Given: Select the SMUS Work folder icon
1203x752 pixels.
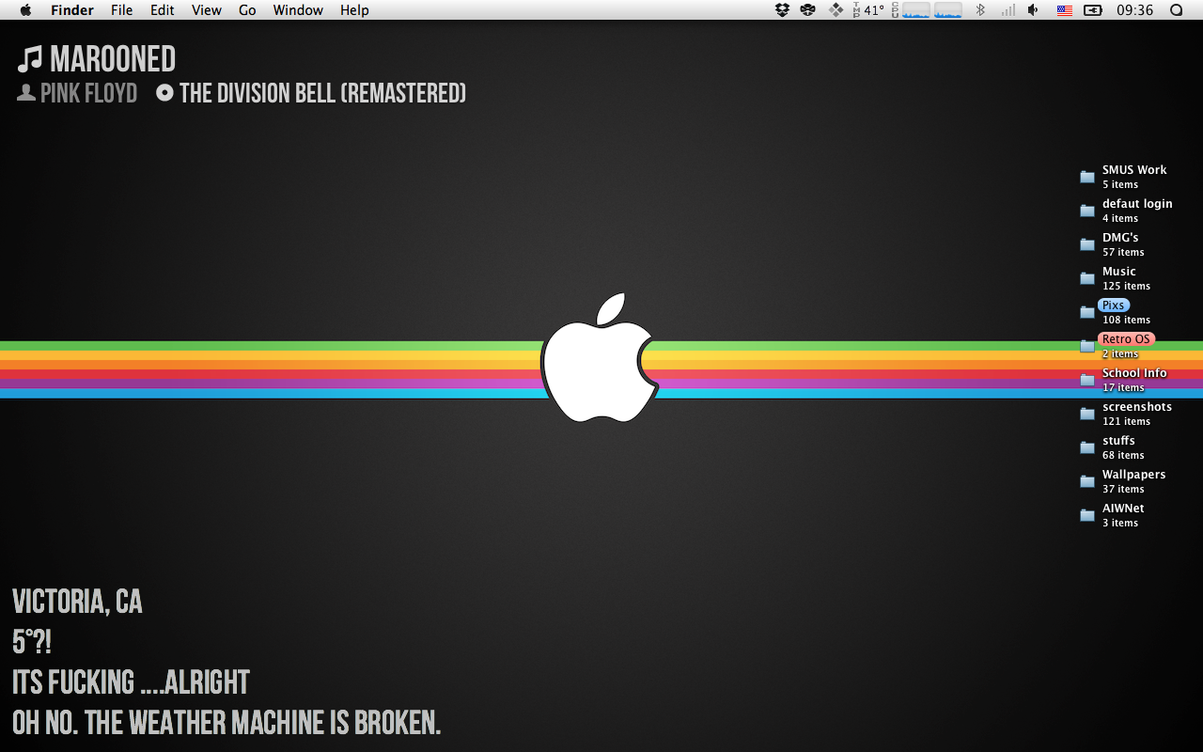Looking at the screenshot, I should (x=1087, y=177).
